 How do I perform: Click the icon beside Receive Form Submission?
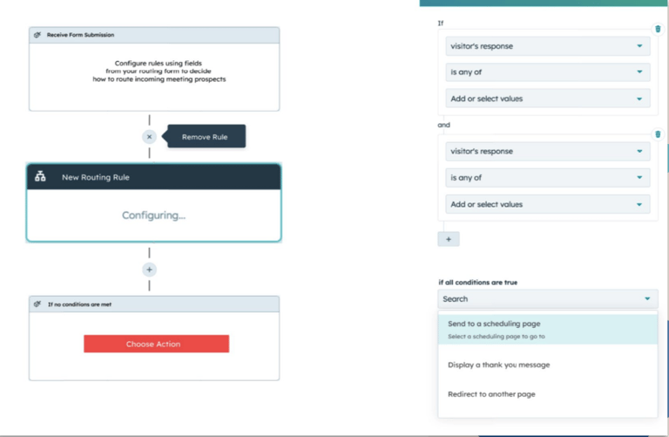pos(37,35)
